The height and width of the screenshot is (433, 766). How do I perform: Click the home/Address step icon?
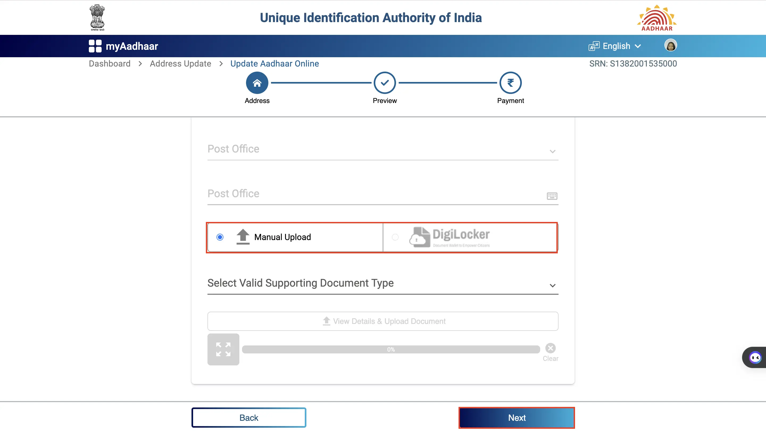257,83
